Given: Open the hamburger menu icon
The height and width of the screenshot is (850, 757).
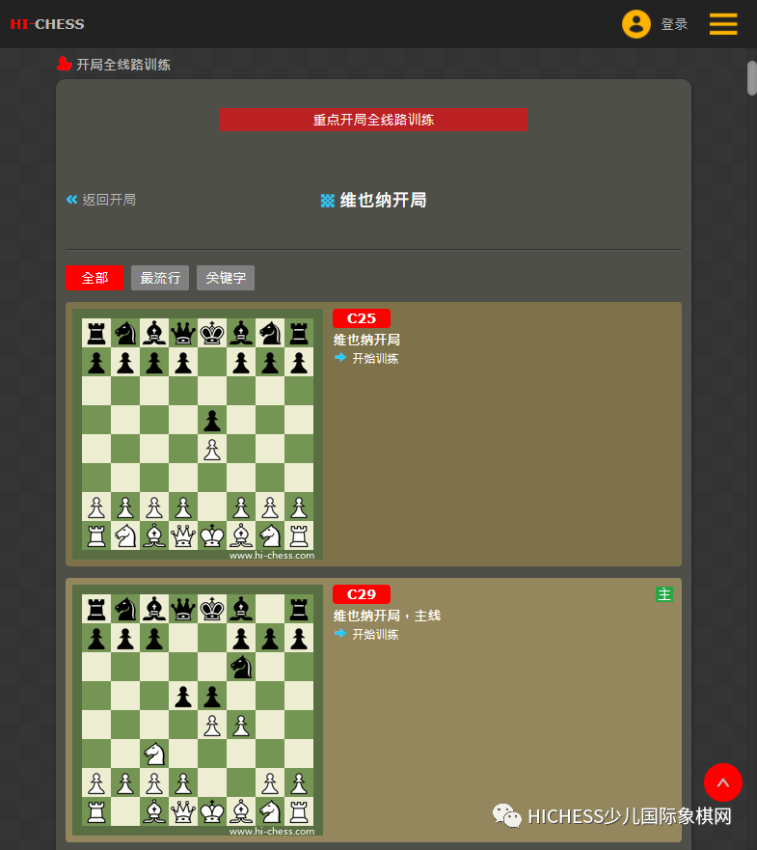Looking at the screenshot, I should click(x=723, y=24).
